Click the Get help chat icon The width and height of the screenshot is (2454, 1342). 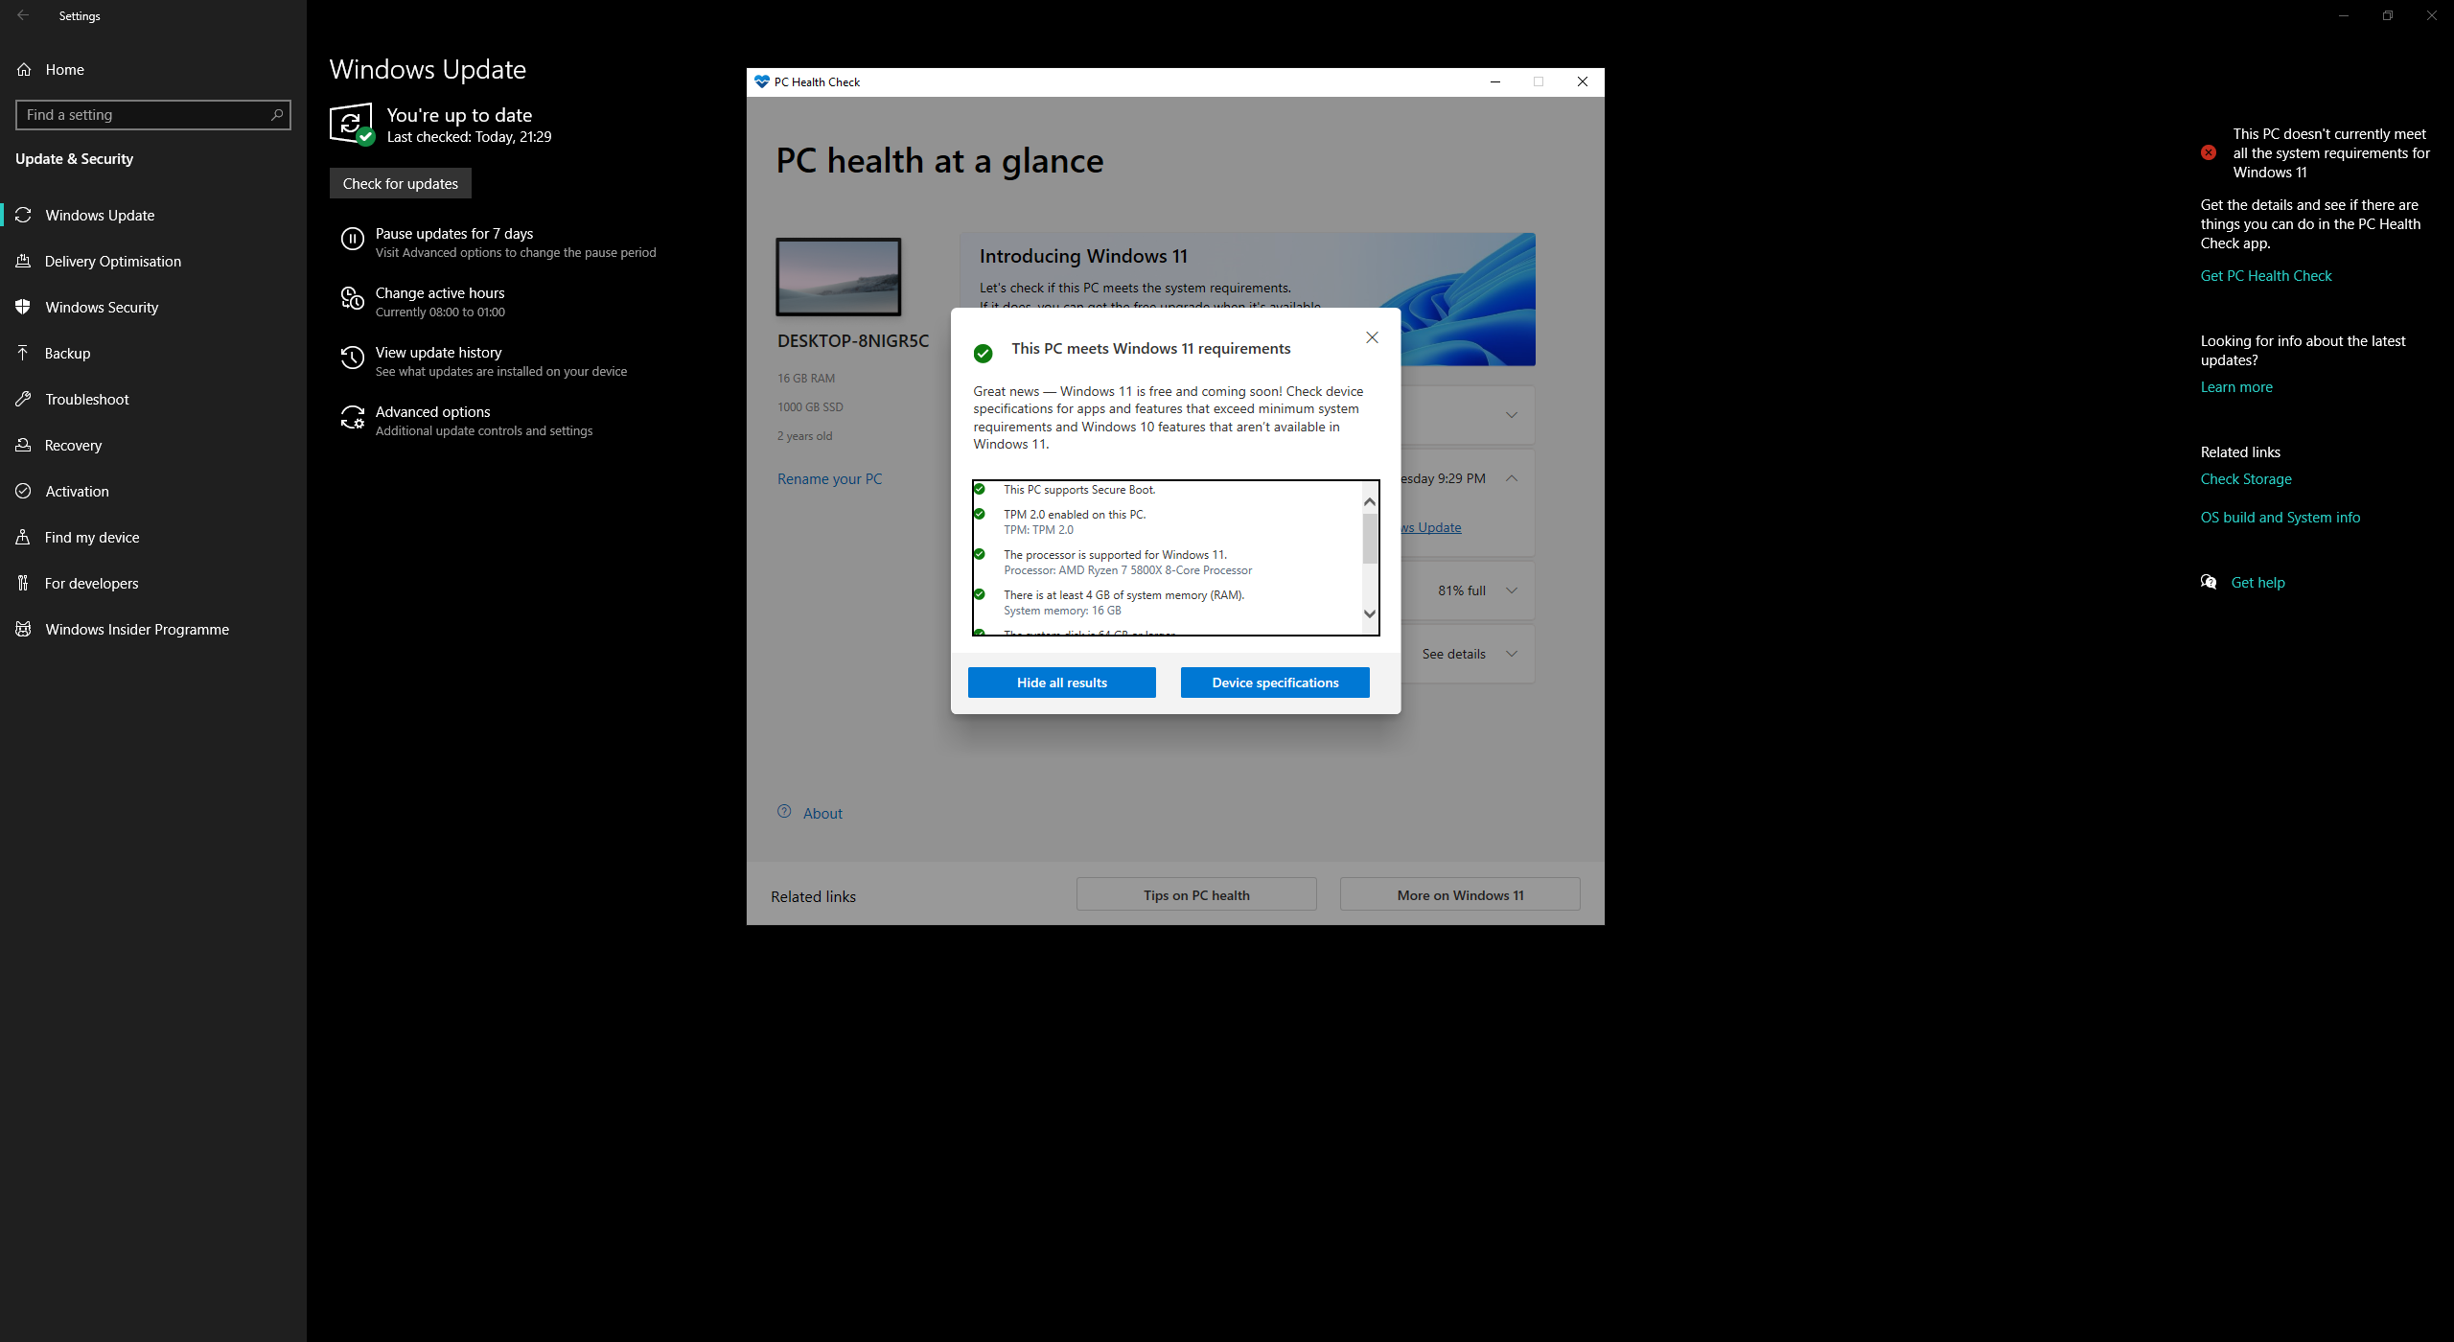[x=2209, y=582]
